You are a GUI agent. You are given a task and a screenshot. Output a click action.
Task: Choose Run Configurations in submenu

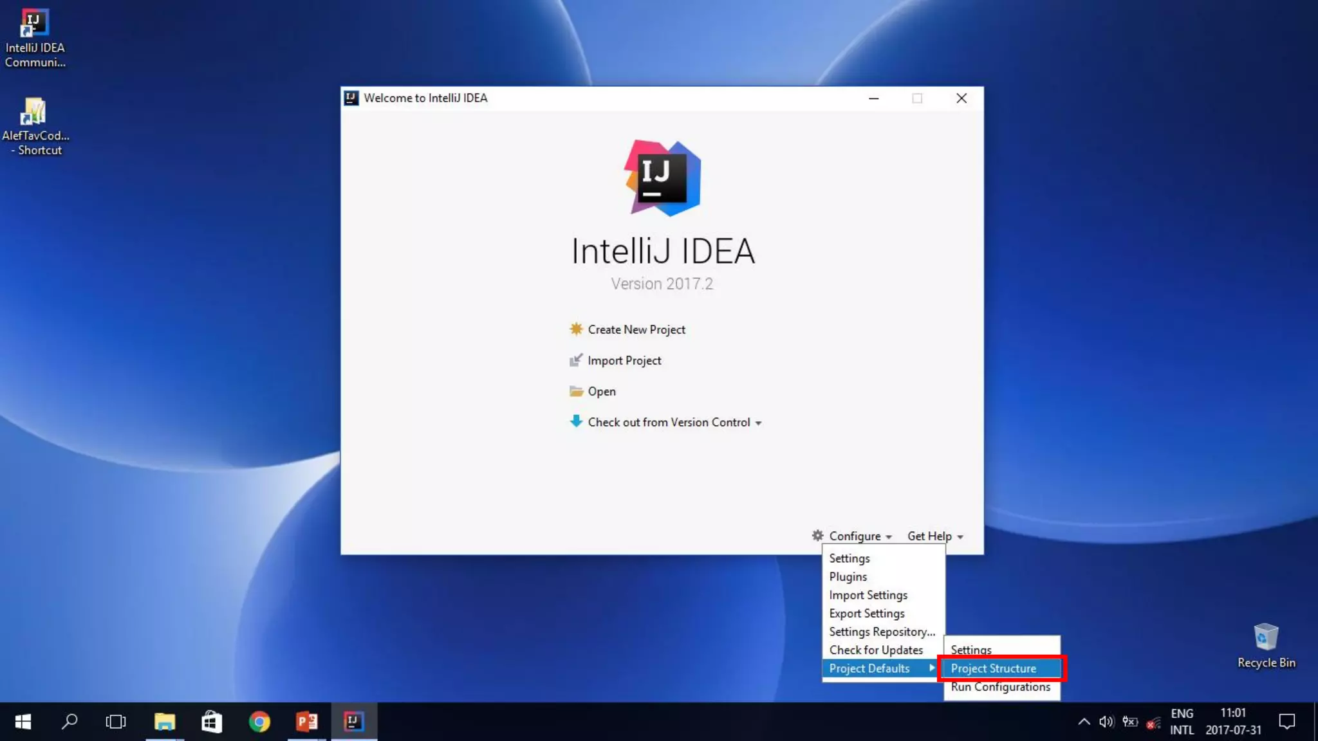coord(1001,686)
